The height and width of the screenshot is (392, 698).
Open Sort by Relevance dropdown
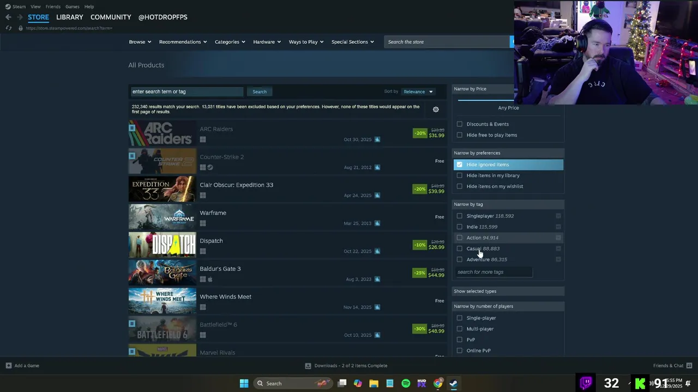(418, 91)
